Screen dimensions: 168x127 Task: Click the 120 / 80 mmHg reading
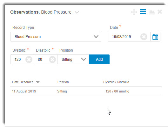117,91
